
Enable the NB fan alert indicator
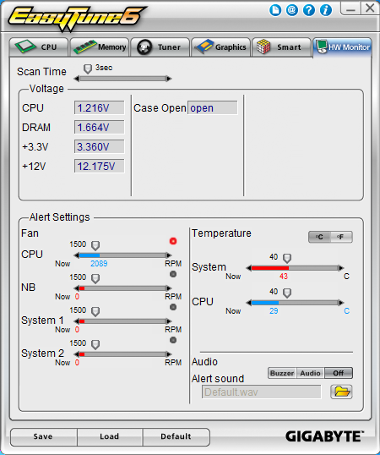coord(173,274)
